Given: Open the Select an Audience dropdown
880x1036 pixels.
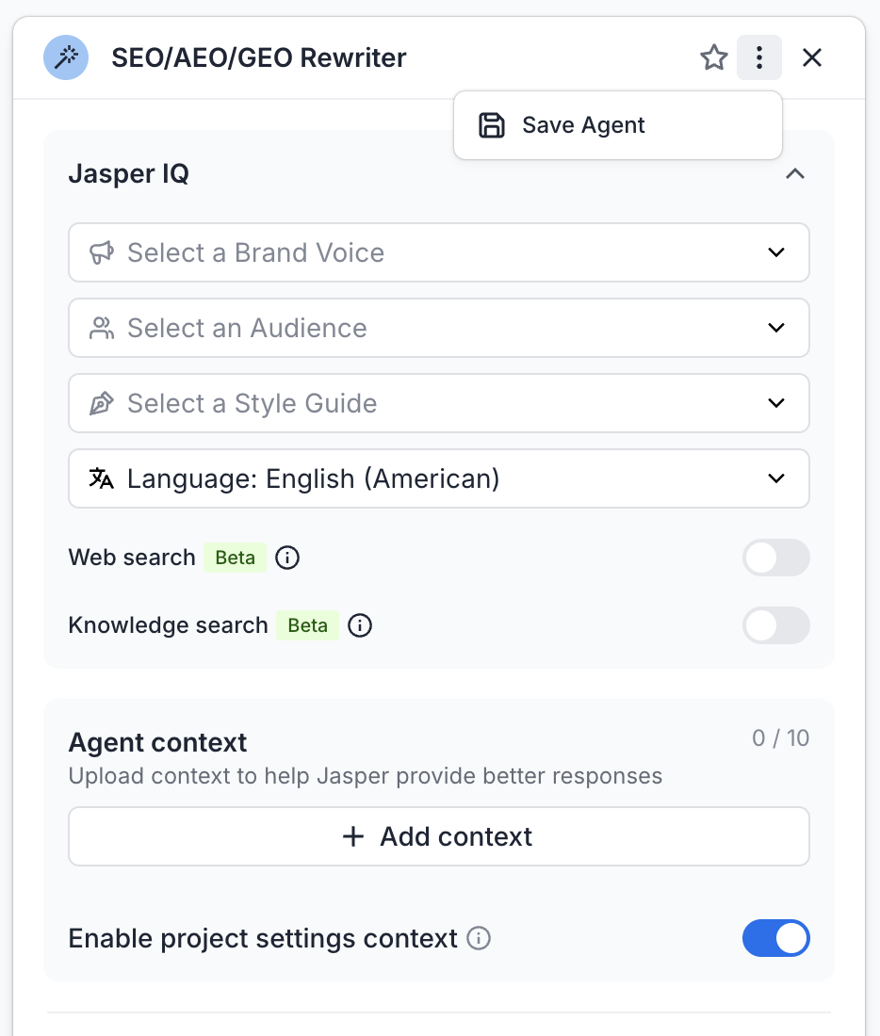Looking at the screenshot, I should pyautogui.click(x=438, y=328).
